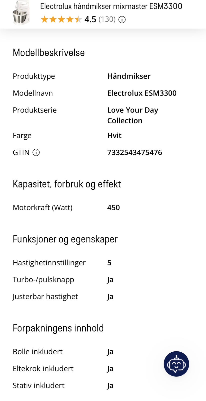Click the 4.5 rating score
The height and width of the screenshot is (401, 206).
point(90,19)
